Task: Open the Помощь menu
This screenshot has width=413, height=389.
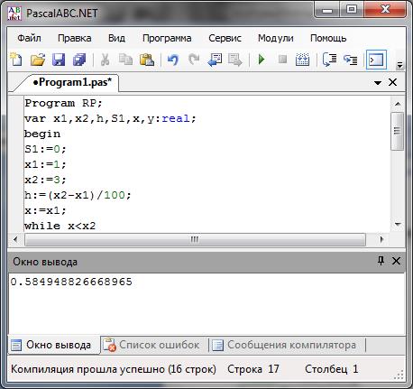Action: (328, 38)
